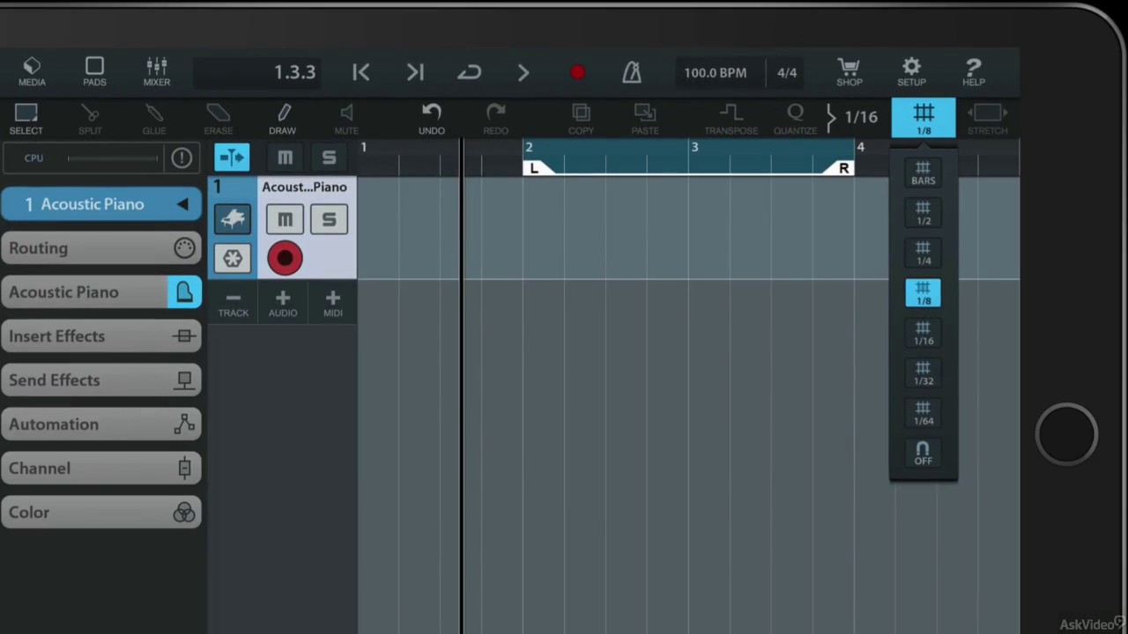Set grid to Bars
This screenshot has width=1128, height=634.
[x=924, y=173]
